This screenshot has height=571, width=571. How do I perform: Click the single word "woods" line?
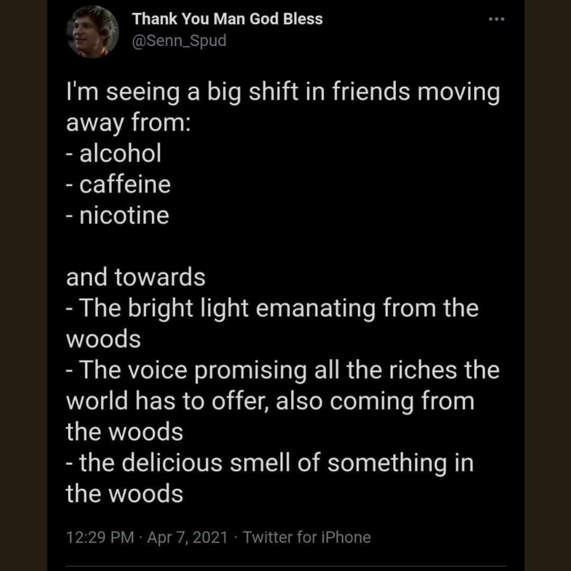pos(104,339)
